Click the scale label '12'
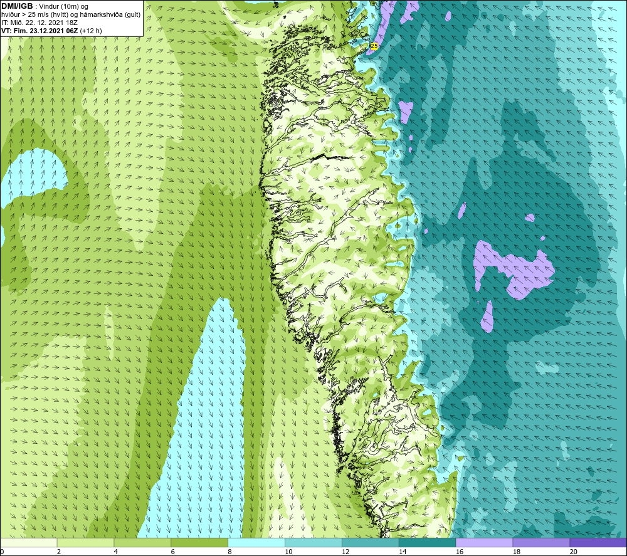 click(345, 552)
